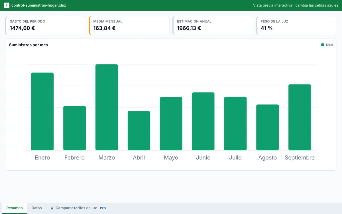This screenshot has height=214, width=342.
Task: Click the 'Abril' axis label
Action: click(139, 158)
